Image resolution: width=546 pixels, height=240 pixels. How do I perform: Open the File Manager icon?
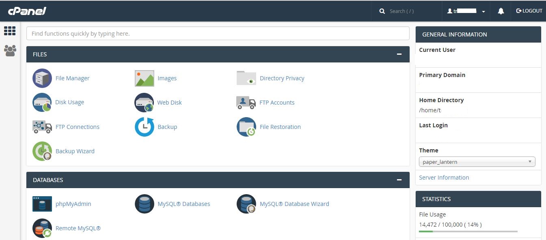coord(42,78)
